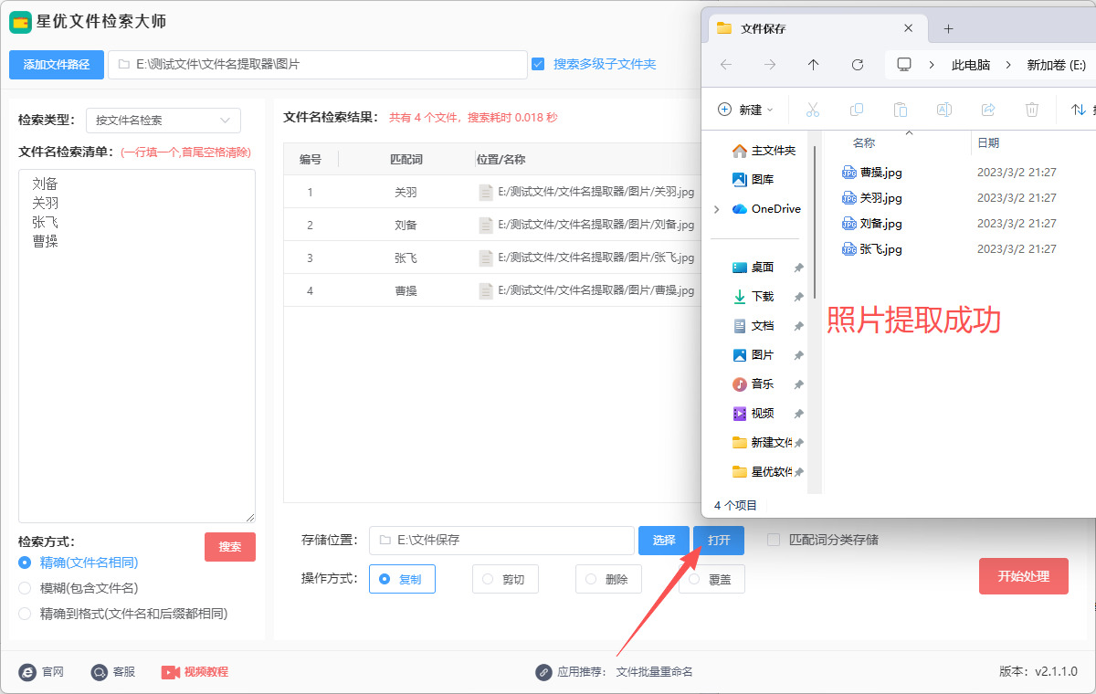Refresh the Explorer window
Viewport: 1096px width, 694px height.
point(857,65)
